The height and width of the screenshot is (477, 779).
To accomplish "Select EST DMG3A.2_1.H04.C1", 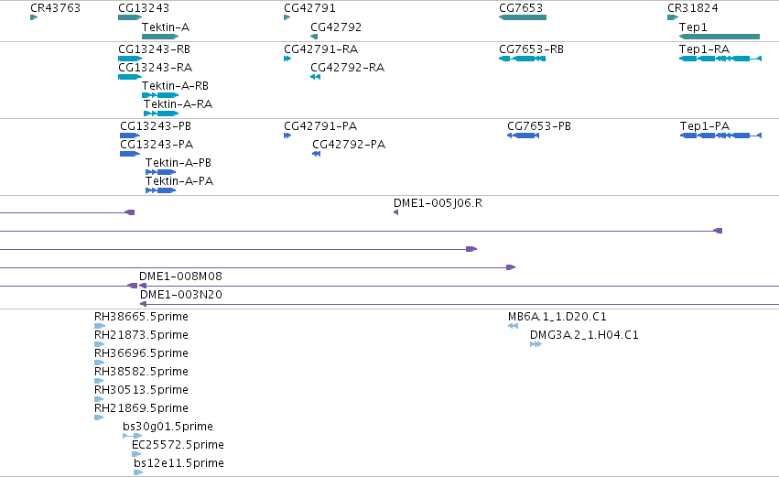I will tap(584, 335).
